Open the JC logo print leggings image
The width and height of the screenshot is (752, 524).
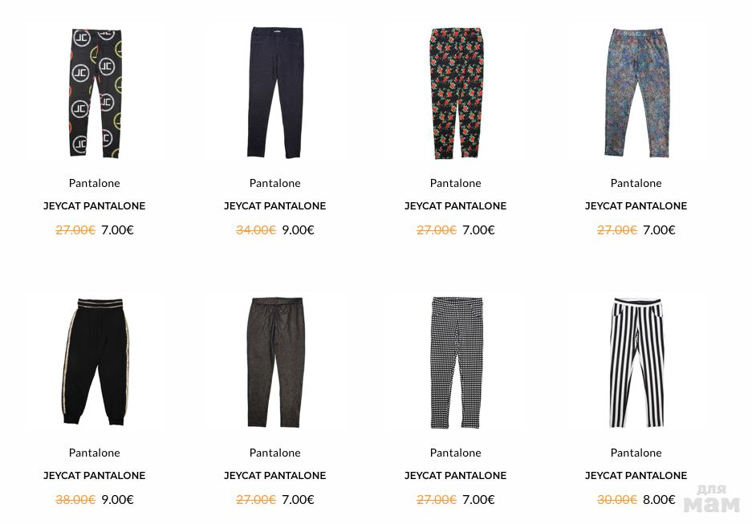(x=95, y=92)
